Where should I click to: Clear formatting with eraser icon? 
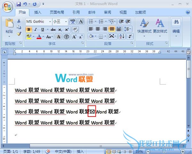(75, 29)
